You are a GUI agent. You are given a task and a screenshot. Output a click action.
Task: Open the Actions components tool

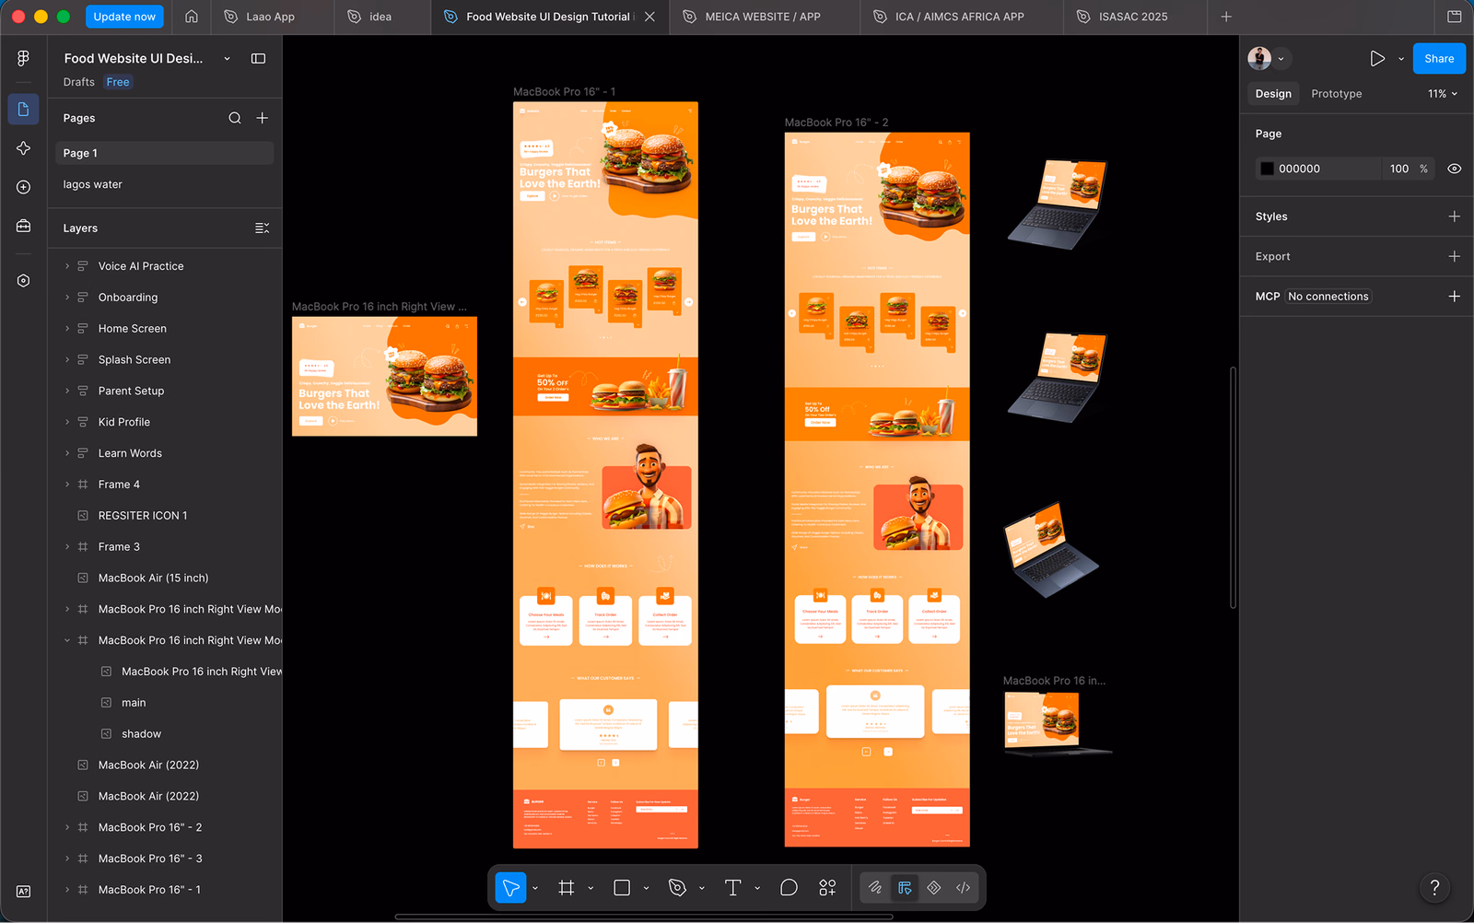[827, 888]
